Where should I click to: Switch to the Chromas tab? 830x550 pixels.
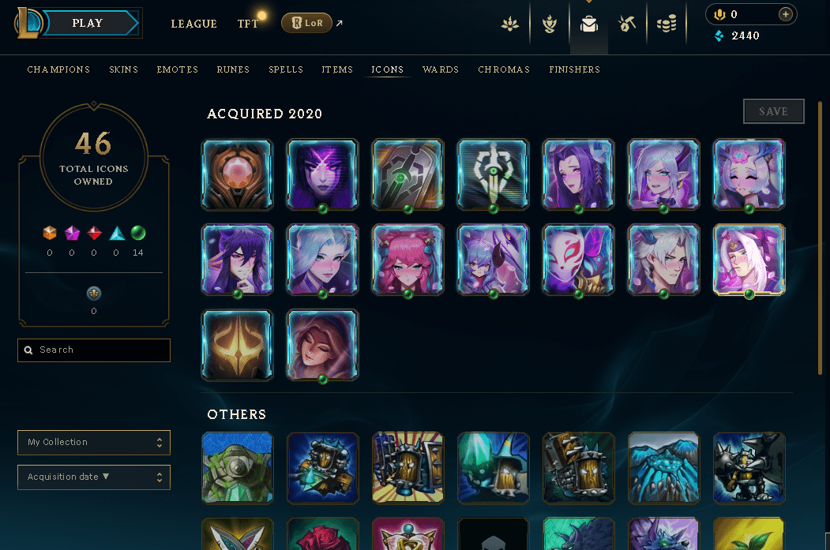pyautogui.click(x=504, y=69)
